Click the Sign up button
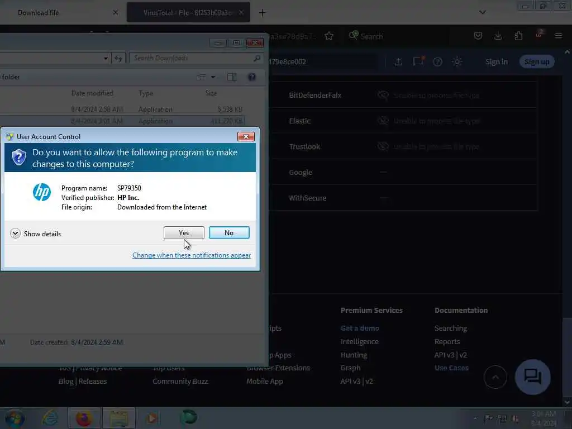The height and width of the screenshot is (429, 572). (537, 61)
